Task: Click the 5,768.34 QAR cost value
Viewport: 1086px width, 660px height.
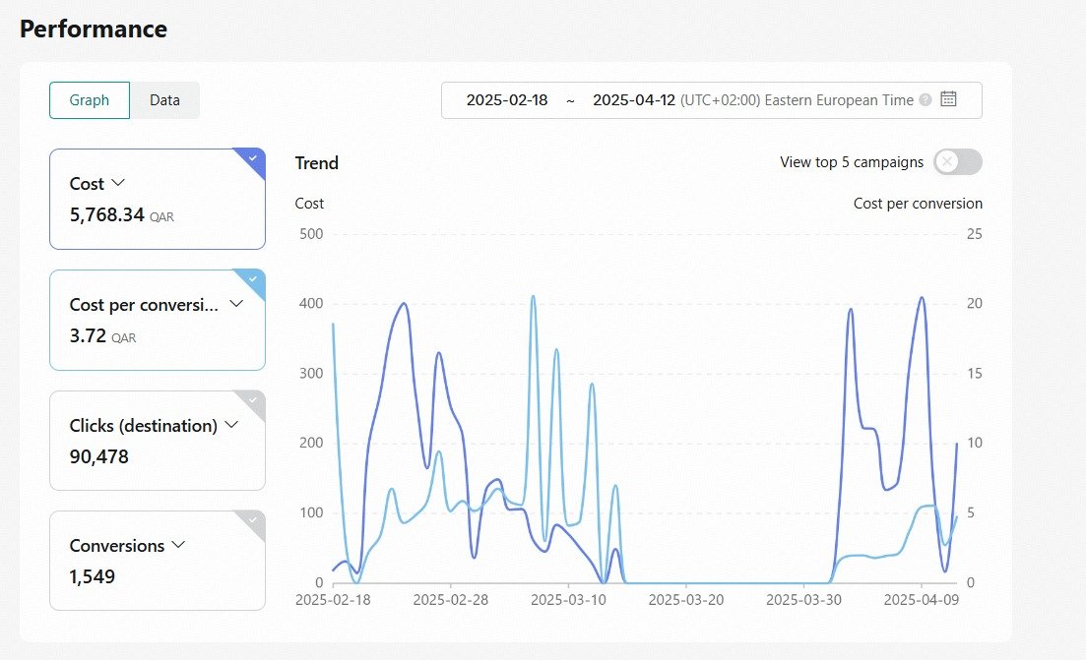Action: point(121,215)
